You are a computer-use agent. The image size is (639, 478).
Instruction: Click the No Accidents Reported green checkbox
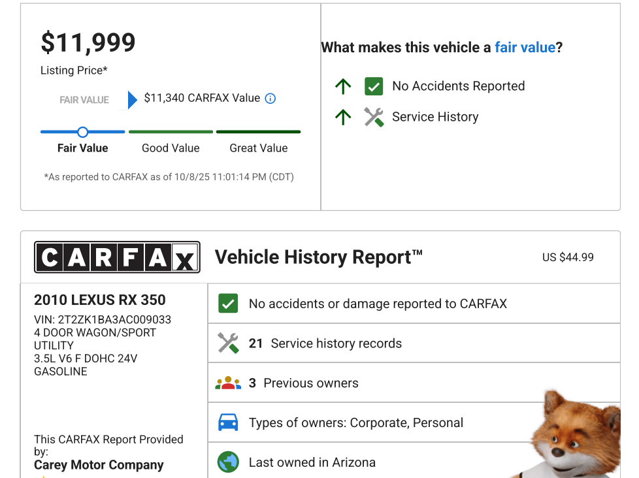pos(374,86)
